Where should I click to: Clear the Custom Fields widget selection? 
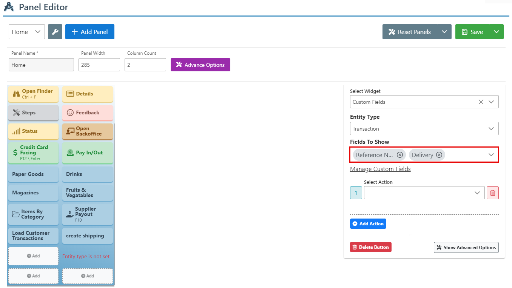click(x=481, y=102)
